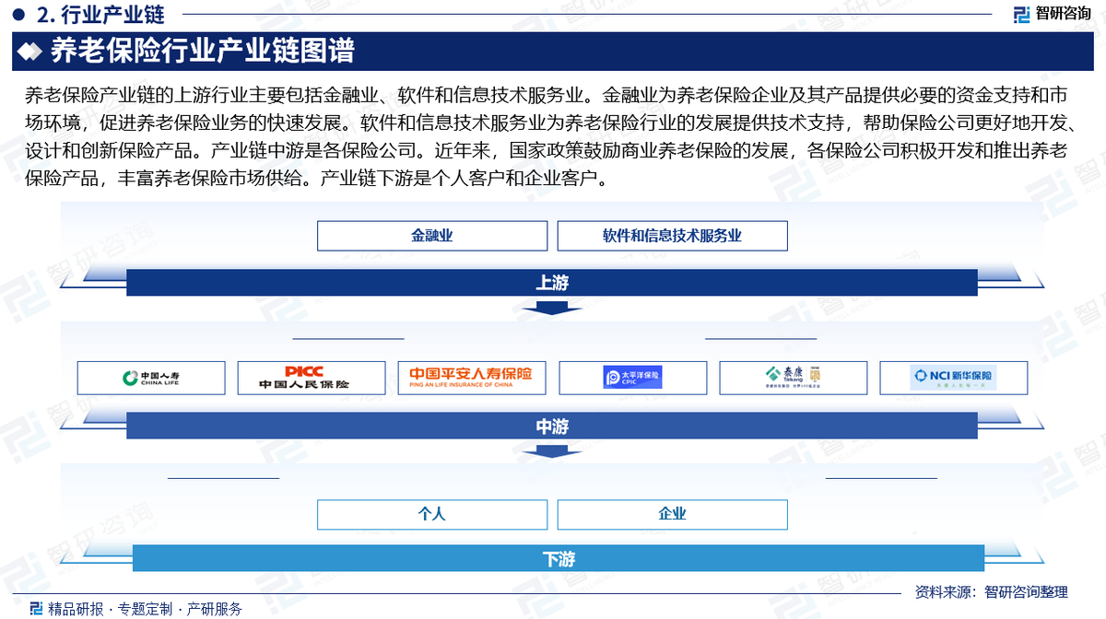Click the 下游 banner
This screenshot has height=619, width=1106.
tap(559, 558)
